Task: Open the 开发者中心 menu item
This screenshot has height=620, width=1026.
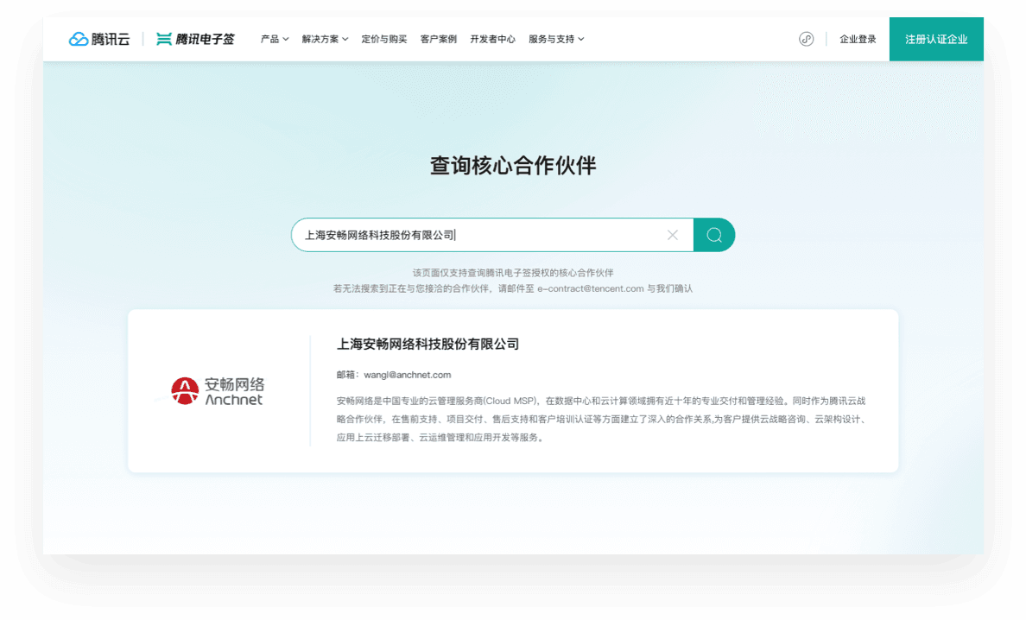Action: (493, 39)
